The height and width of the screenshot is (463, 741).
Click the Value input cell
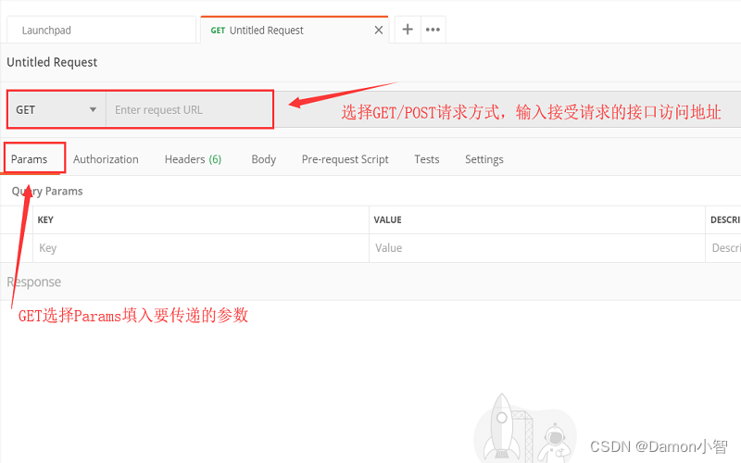pyautogui.click(x=537, y=248)
